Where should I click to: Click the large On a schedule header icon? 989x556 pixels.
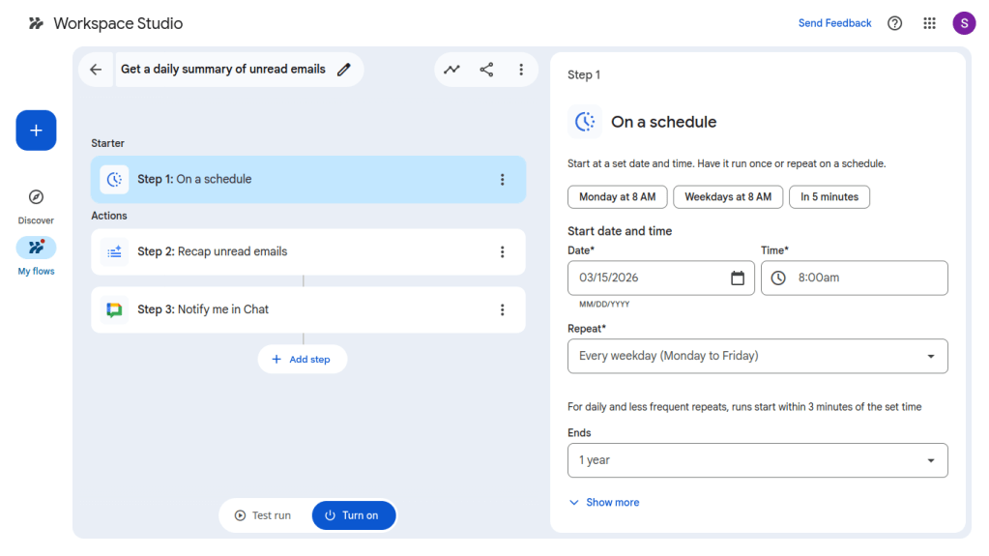(585, 121)
